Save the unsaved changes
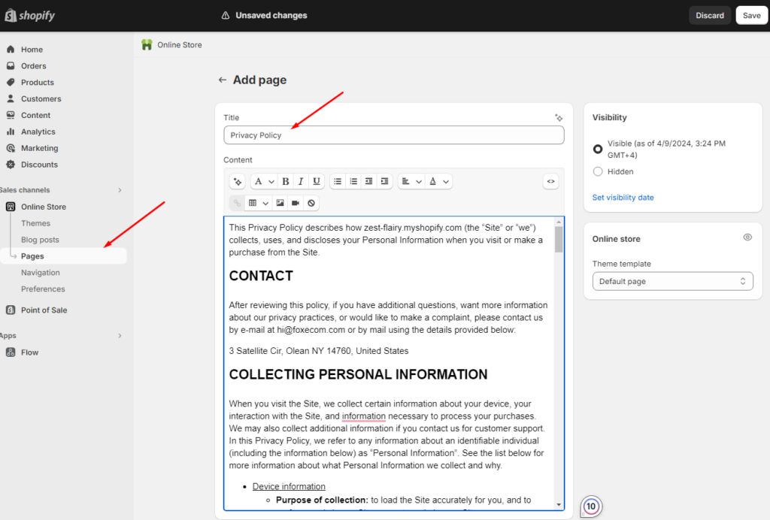The image size is (770, 520). click(751, 14)
